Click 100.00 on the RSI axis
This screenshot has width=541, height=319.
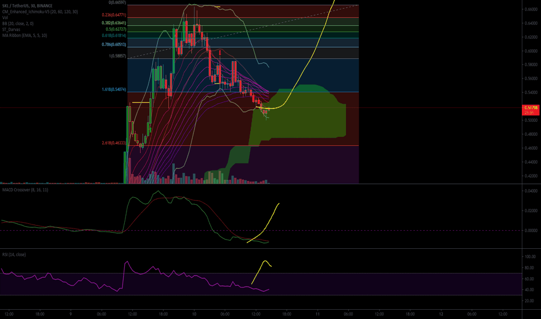tap(531, 256)
